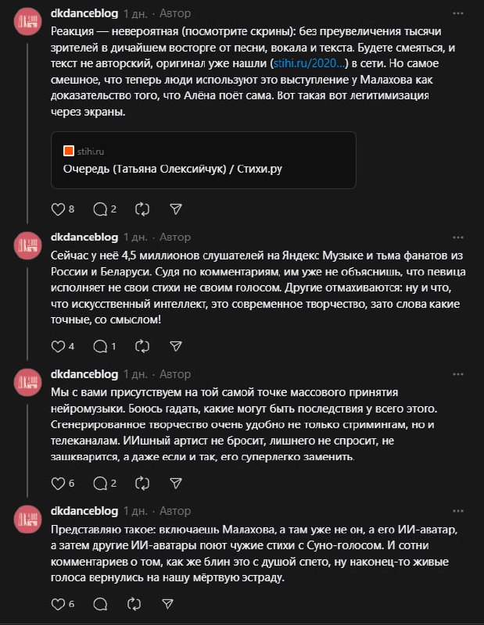Toggle like on the post with 4 likes

pyautogui.click(x=57, y=345)
